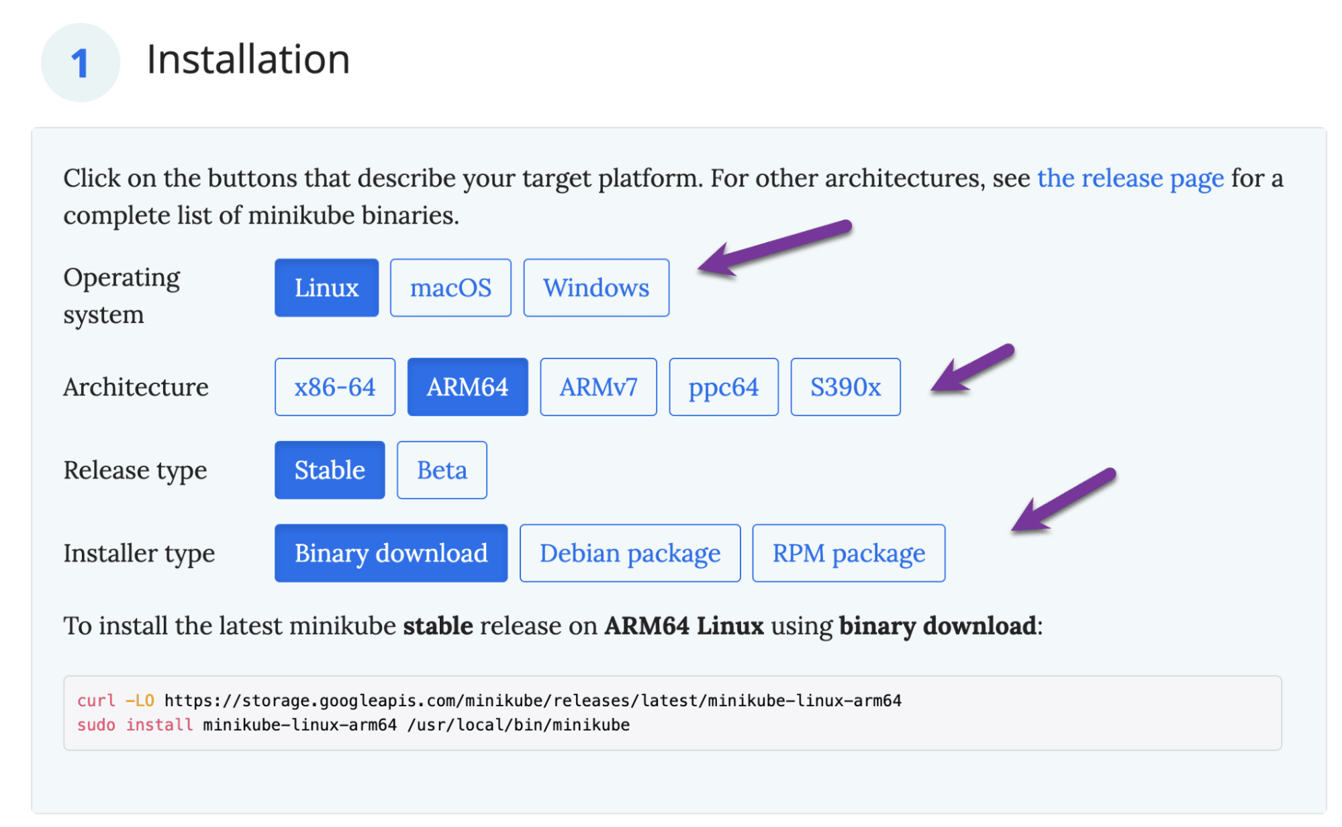Select the Stable release type
1342x827 pixels.
329,470
